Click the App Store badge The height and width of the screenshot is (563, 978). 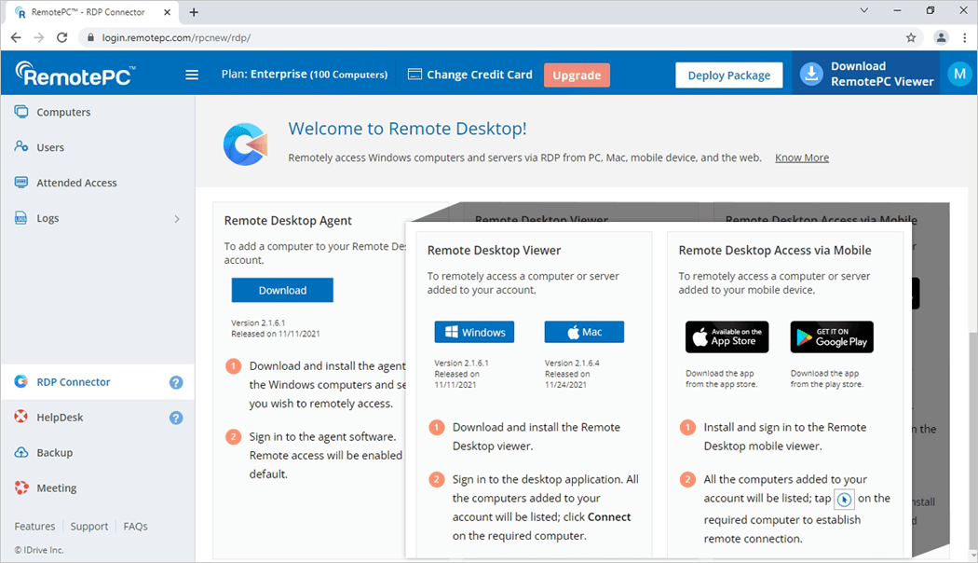coord(727,336)
